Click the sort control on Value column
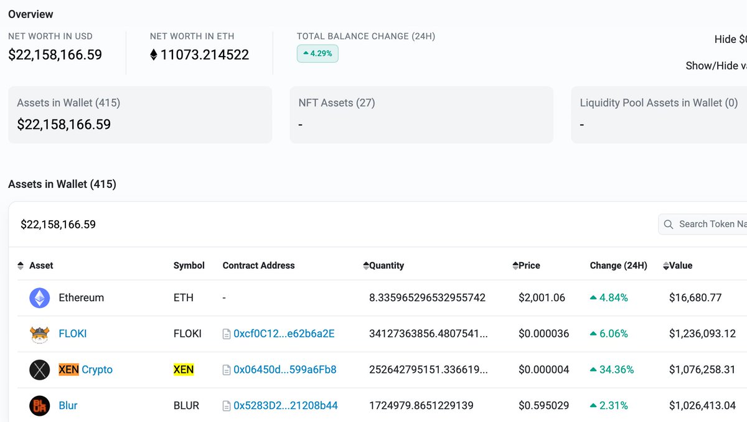 [x=665, y=265]
